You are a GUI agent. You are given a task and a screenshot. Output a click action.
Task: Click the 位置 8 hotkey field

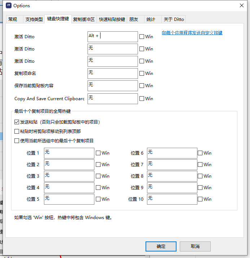(x=172, y=176)
